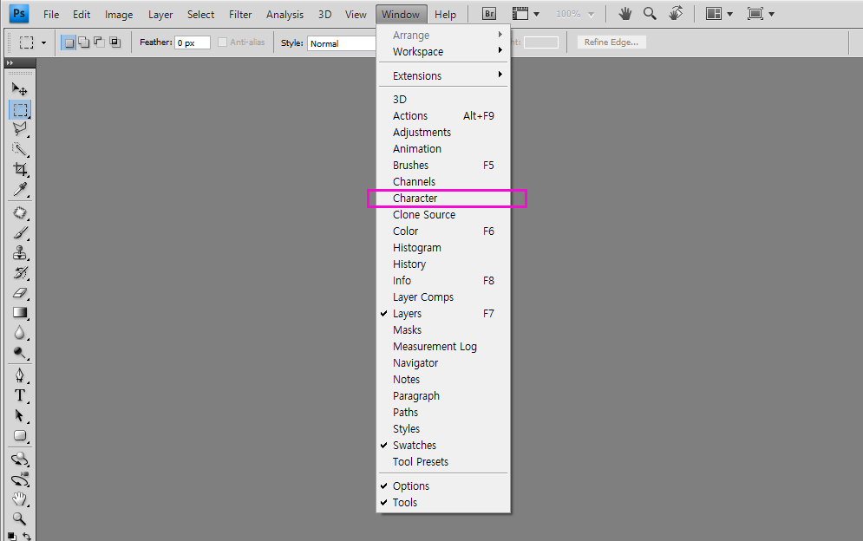This screenshot has width=863, height=541.
Task: Click the Photoshop Ps logo icon
Action: (x=19, y=14)
